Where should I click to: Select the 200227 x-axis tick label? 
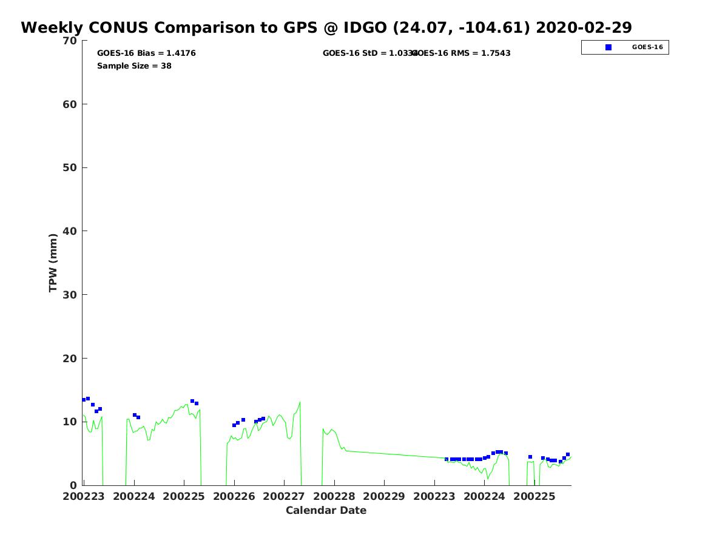tap(284, 496)
